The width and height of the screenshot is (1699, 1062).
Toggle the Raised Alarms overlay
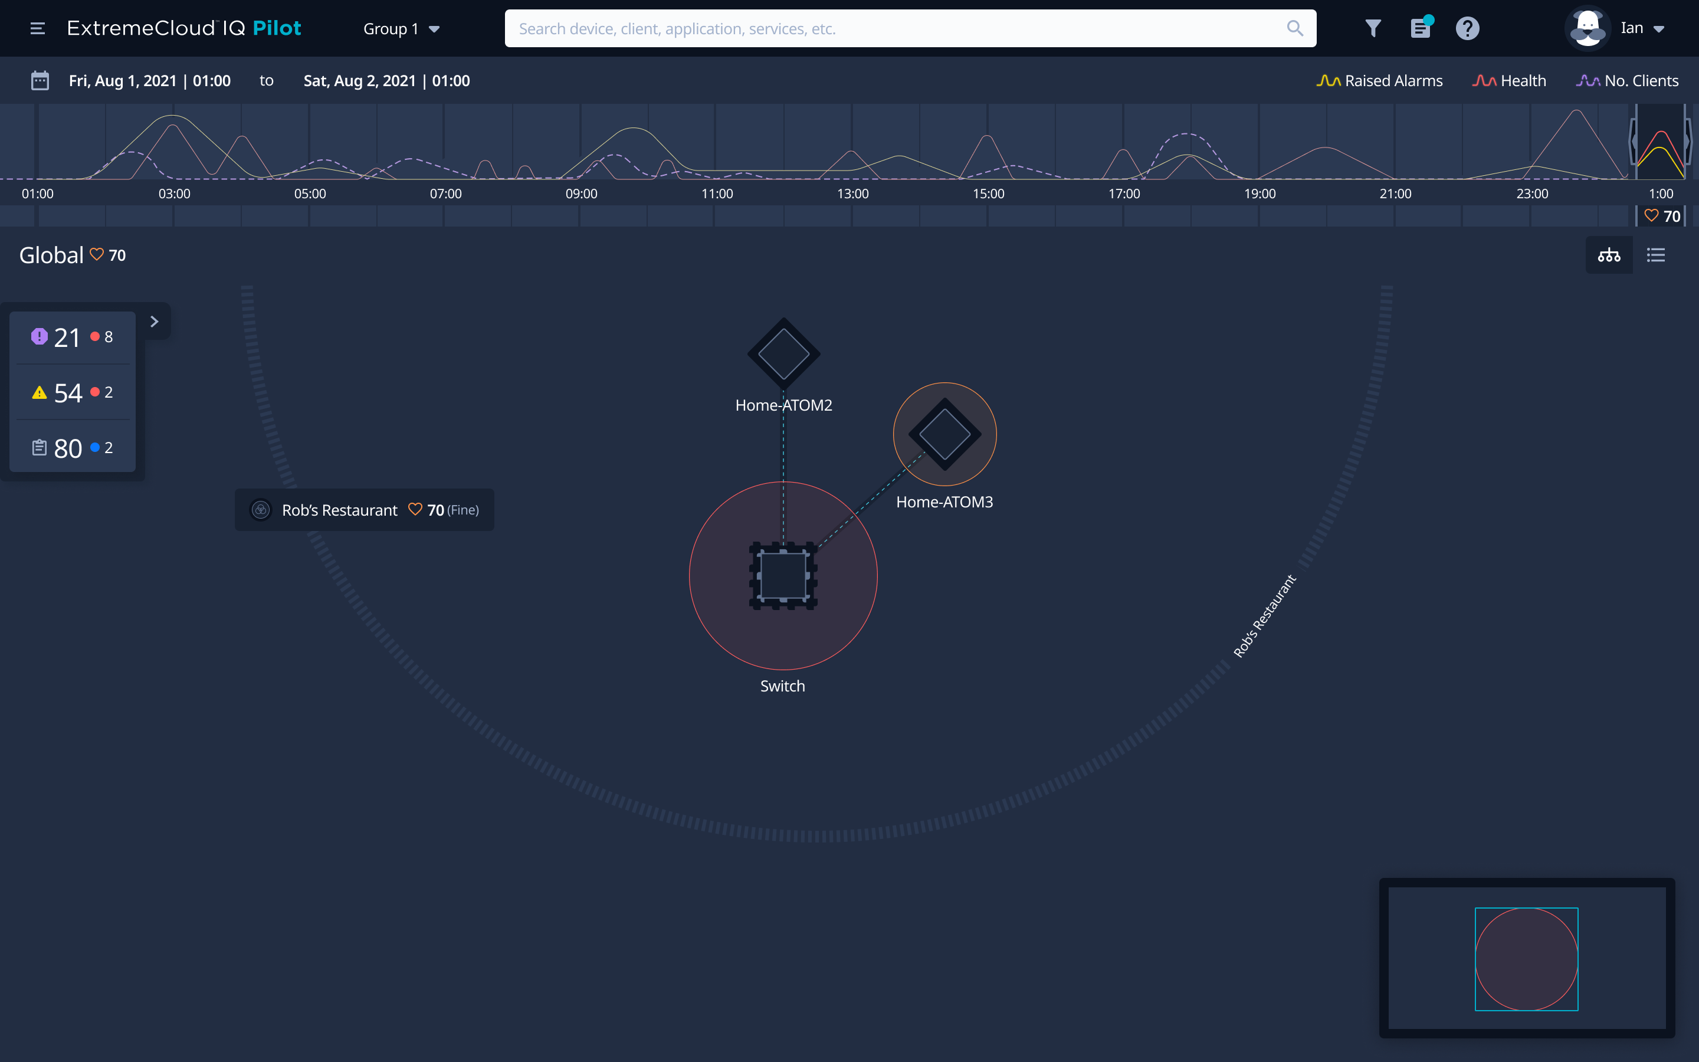1380,80
